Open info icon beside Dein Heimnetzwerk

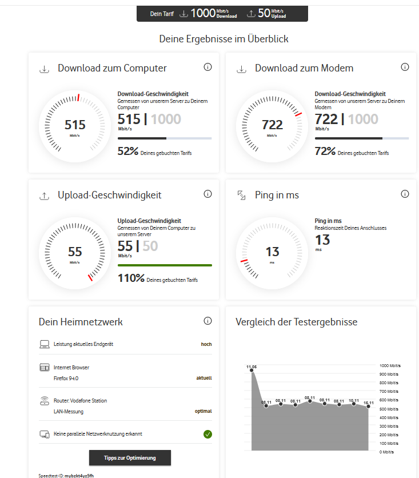207,321
